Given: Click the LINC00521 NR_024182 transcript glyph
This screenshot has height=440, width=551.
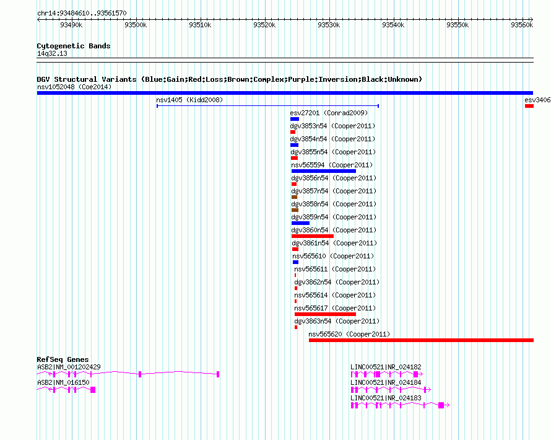Looking at the screenshot, I should pos(386,374).
